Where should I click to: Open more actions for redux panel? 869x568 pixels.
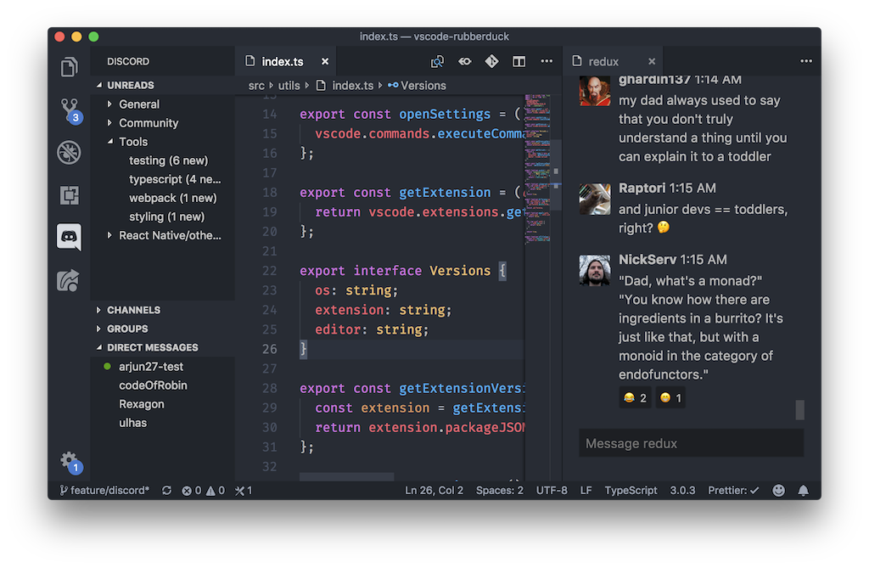(x=806, y=61)
